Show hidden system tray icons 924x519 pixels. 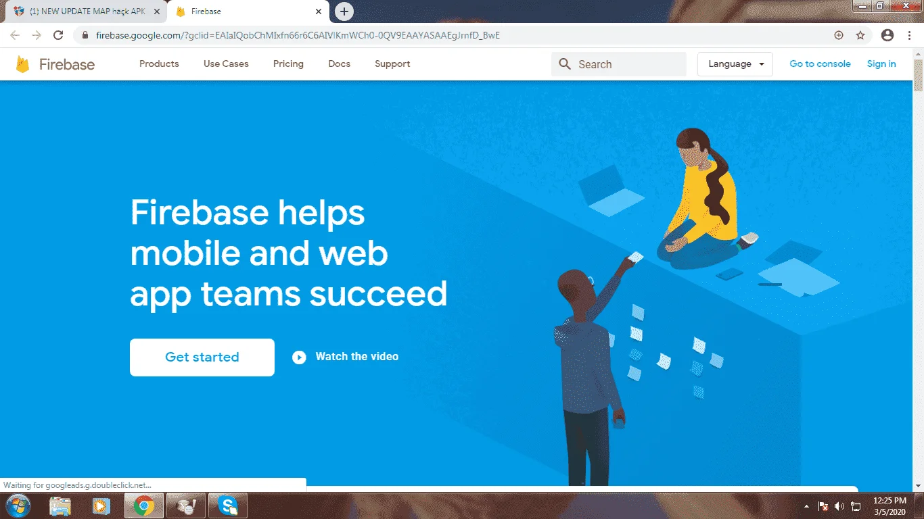tap(806, 506)
